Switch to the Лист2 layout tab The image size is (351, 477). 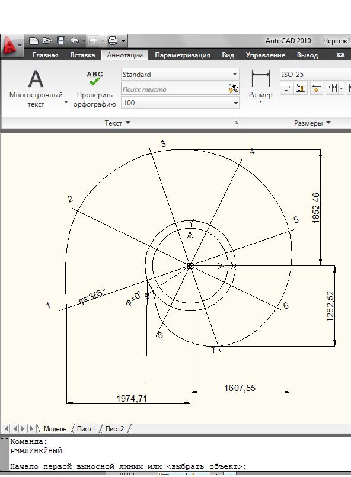point(114,428)
